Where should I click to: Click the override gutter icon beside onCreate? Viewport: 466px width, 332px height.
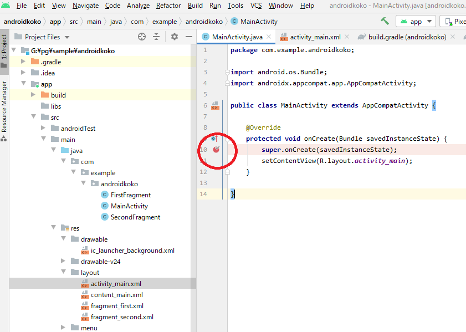[x=214, y=139]
